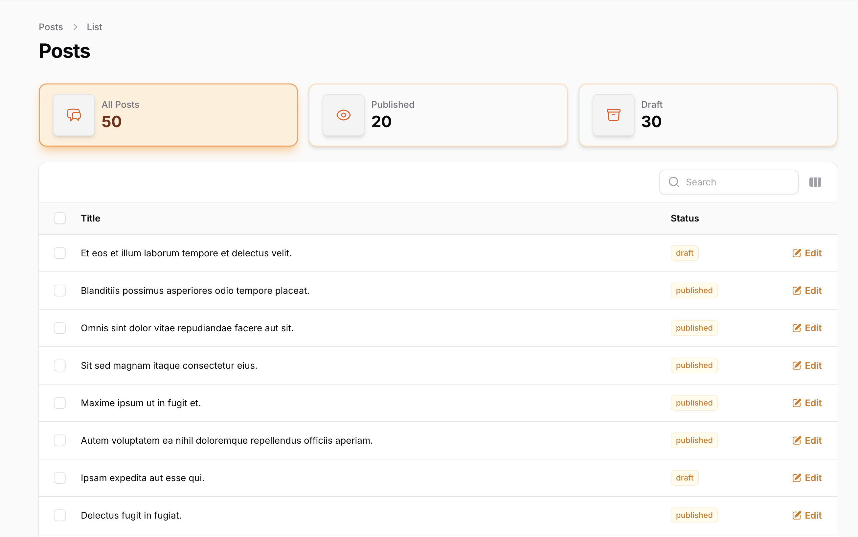Tick the select-all checkbox in table header
This screenshot has height=537, width=858.
(60, 219)
